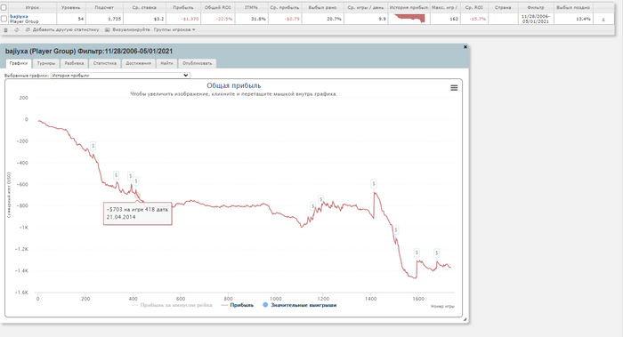Click the trash delete icon below the table
Viewport: 623px width, 337px height.
[5, 29]
